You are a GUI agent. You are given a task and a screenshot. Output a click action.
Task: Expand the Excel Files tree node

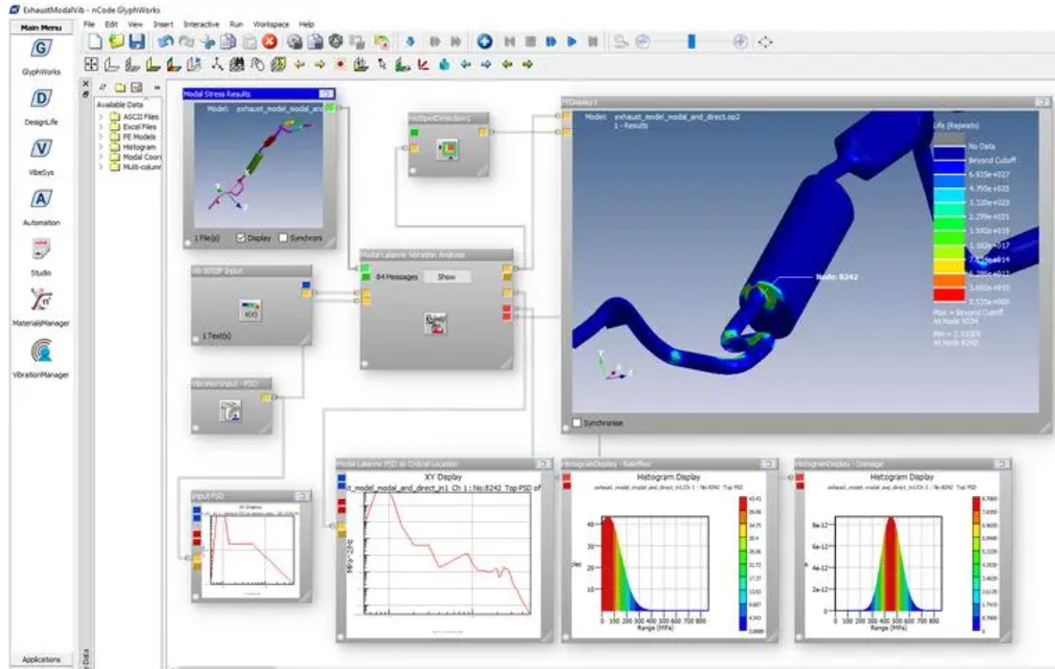pyautogui.click(x=101, y=127)
